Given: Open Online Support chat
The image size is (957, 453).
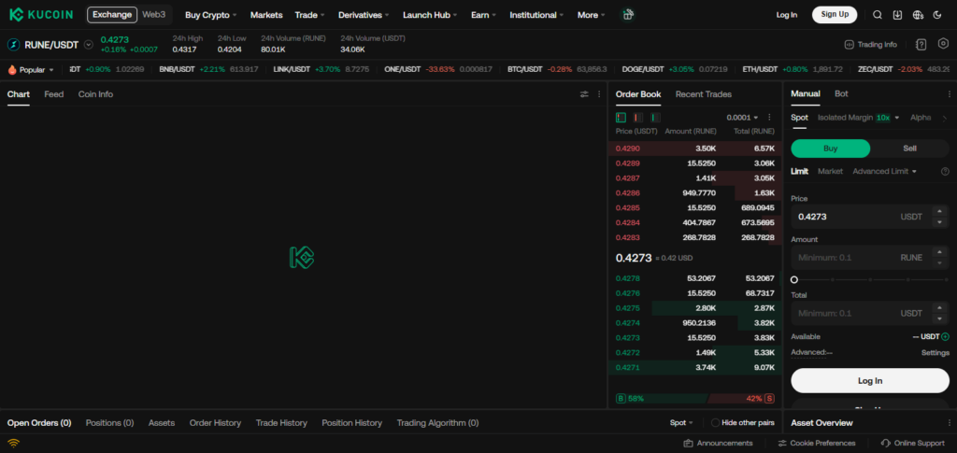Looking at the screenshot, I should pos(912,444).
